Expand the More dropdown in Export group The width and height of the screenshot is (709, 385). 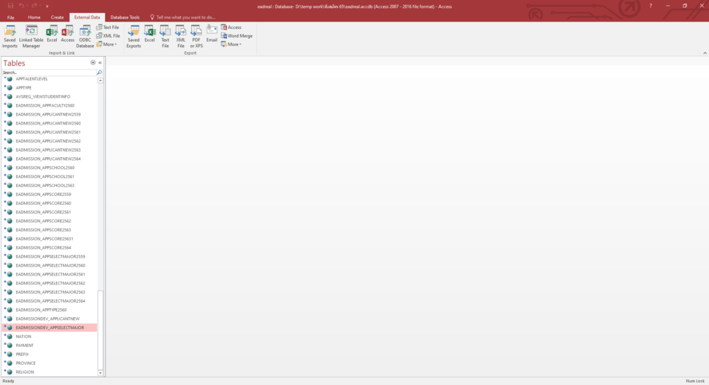point(231,44)
